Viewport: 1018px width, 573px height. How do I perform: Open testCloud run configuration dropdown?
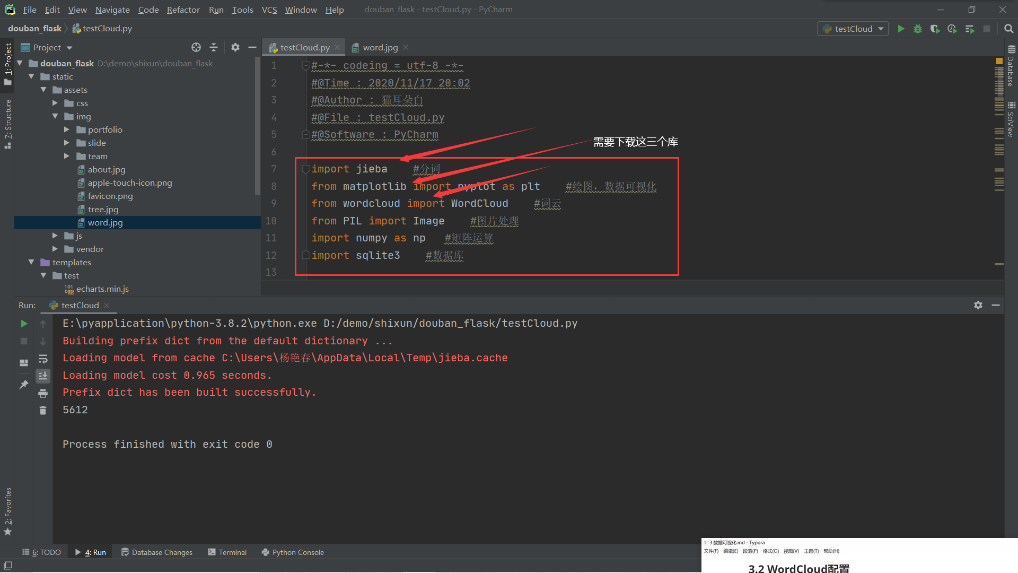pos(853,29)
